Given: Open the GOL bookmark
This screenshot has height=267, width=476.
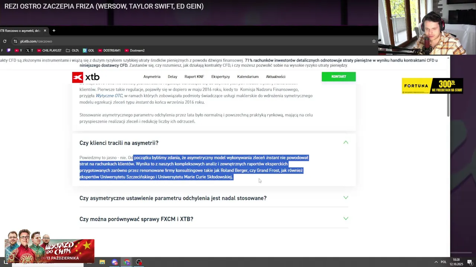Looking at the screenshot, I should [89, 50].
